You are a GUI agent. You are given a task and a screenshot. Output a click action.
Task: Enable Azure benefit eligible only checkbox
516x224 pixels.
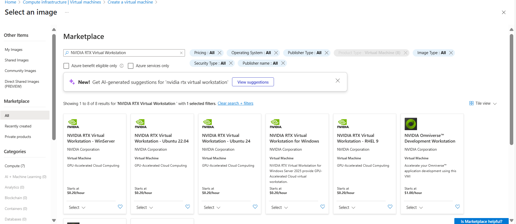[66, 66]
